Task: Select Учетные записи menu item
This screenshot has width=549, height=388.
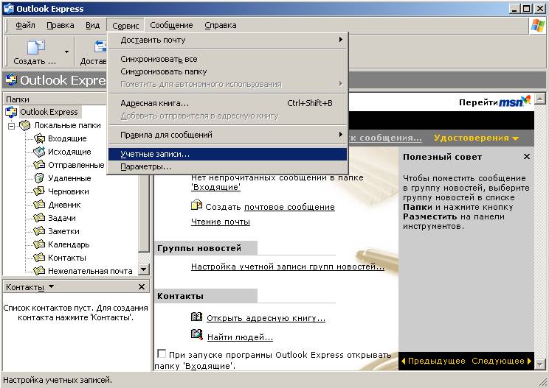Action: point(227,154)
